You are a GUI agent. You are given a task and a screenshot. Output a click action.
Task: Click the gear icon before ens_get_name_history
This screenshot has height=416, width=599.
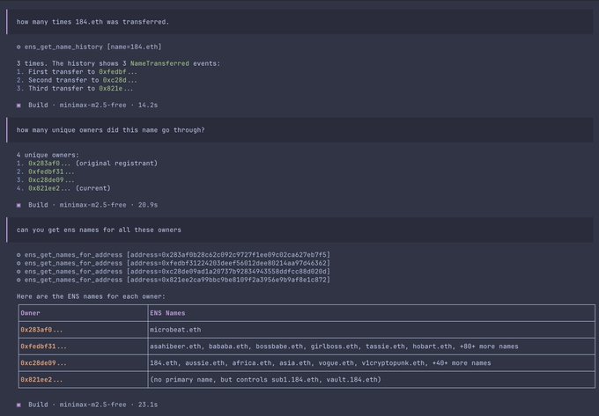click(19, 46)
